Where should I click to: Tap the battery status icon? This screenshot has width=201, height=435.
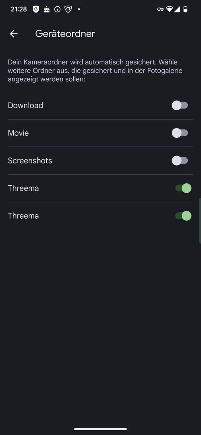coord(185,9)
